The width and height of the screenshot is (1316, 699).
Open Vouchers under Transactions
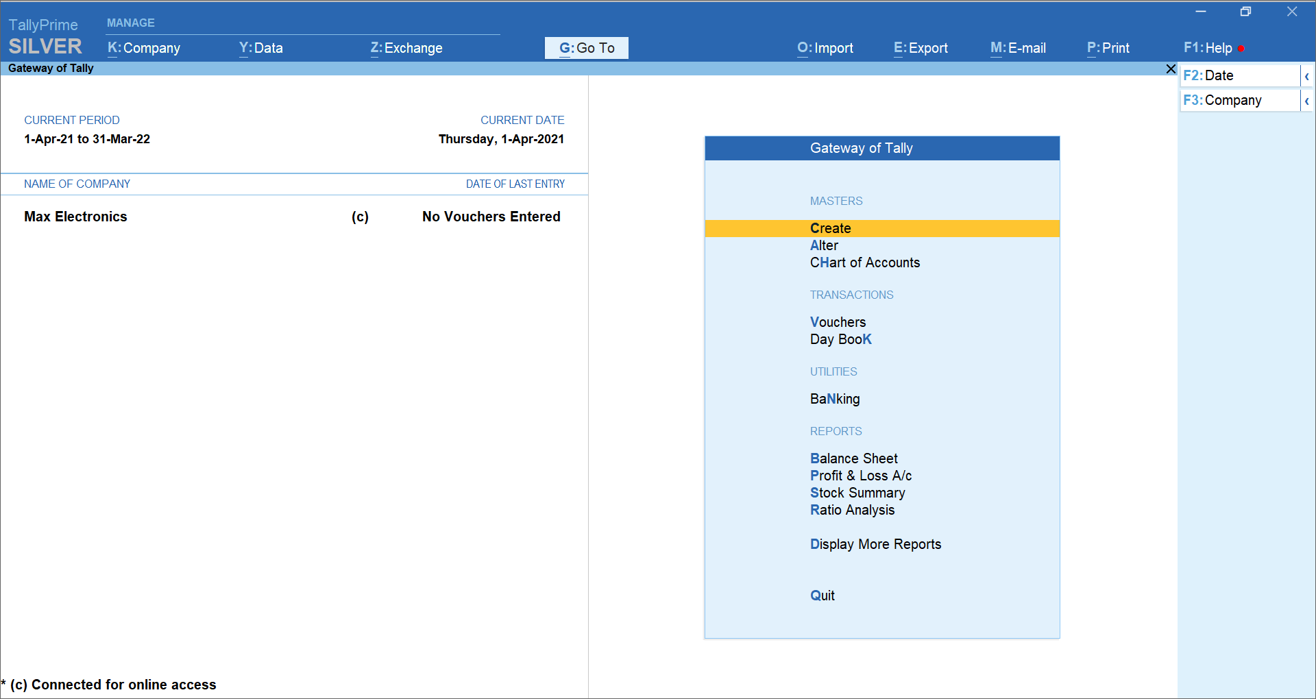coord(838,322)
